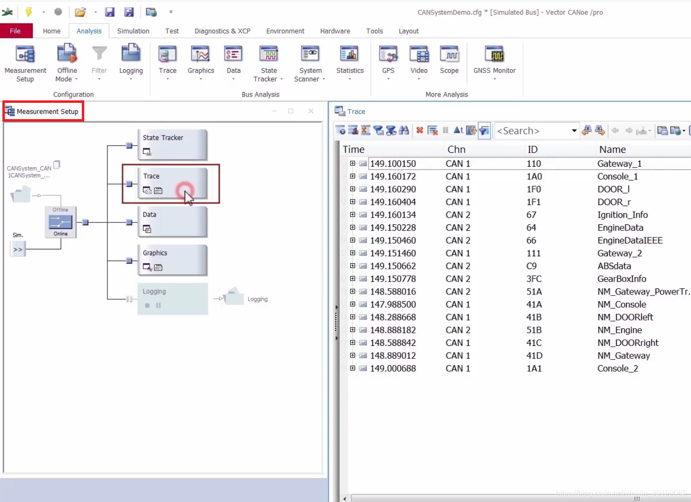The height and width of the screenshot is (502, 691).
Task: Select the Console_2 trace row
Action: 516,368
